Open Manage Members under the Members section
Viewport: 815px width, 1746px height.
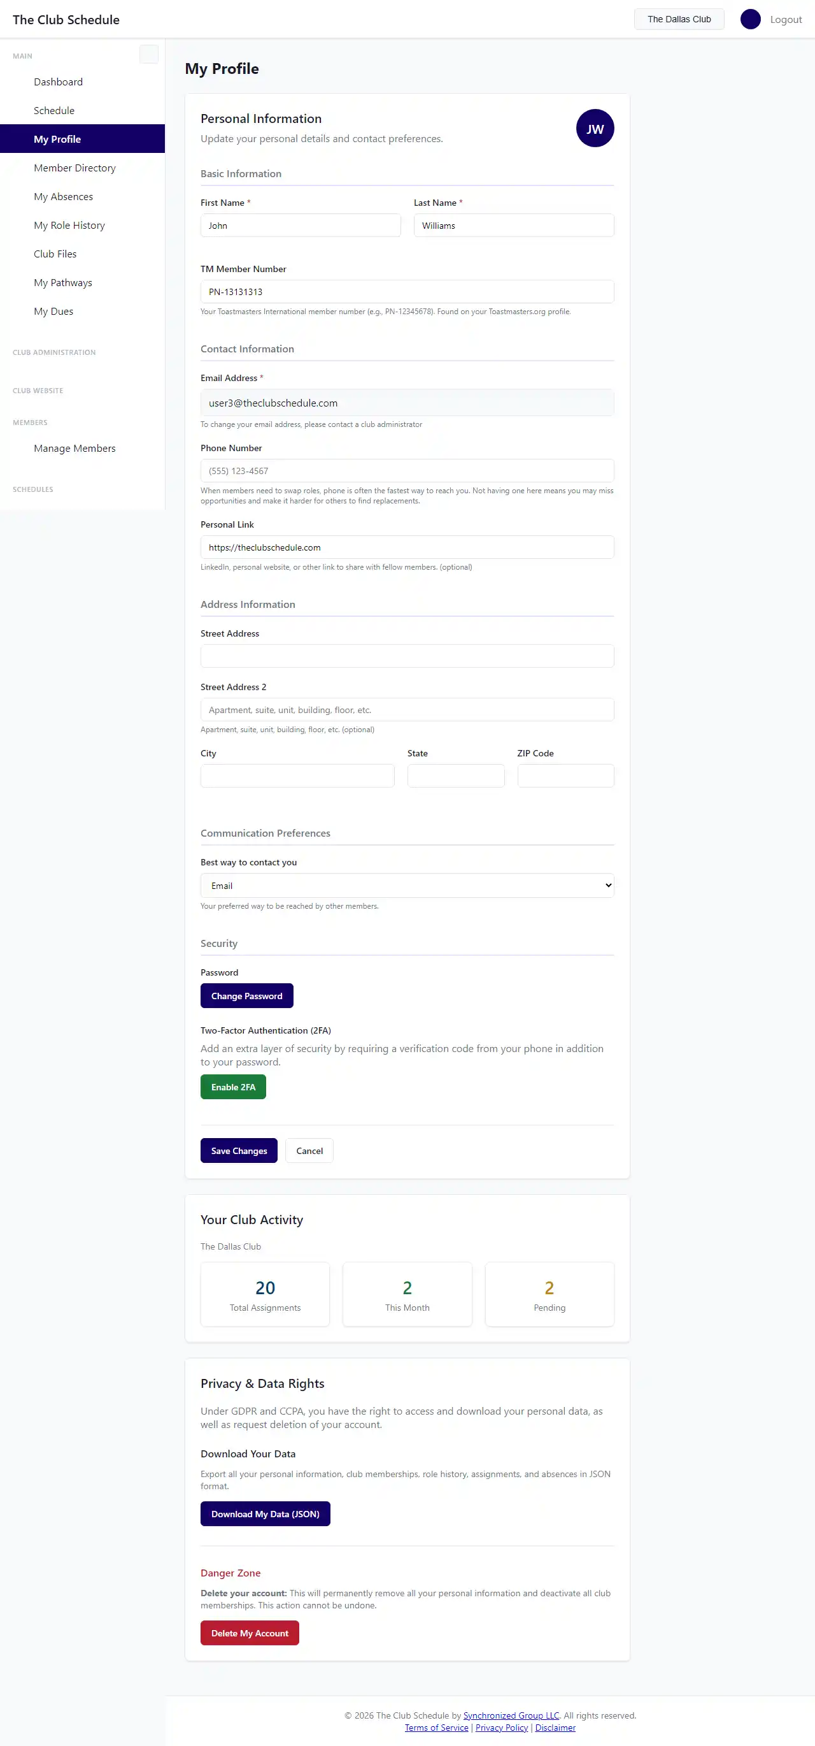coord(74,448)
